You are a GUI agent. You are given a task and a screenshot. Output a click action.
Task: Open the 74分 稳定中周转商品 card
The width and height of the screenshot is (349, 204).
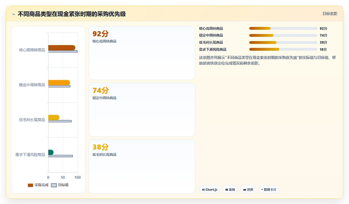142,110
